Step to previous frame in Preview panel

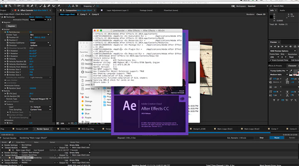(275, 46)
